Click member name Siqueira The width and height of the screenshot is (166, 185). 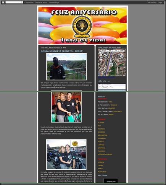[101, 132]
